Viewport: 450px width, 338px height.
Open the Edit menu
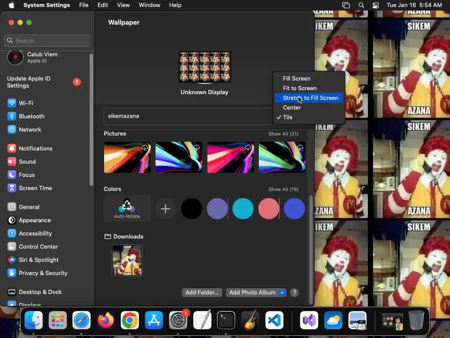[102, 5]
